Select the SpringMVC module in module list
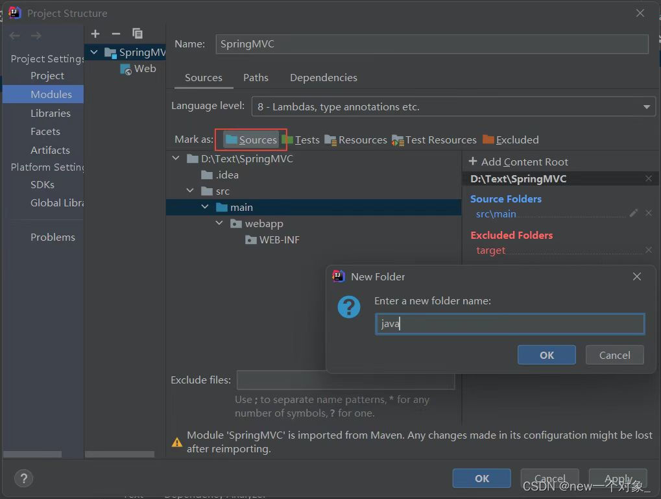The height and width of the screenshot is (499, 661). point(125,53)
